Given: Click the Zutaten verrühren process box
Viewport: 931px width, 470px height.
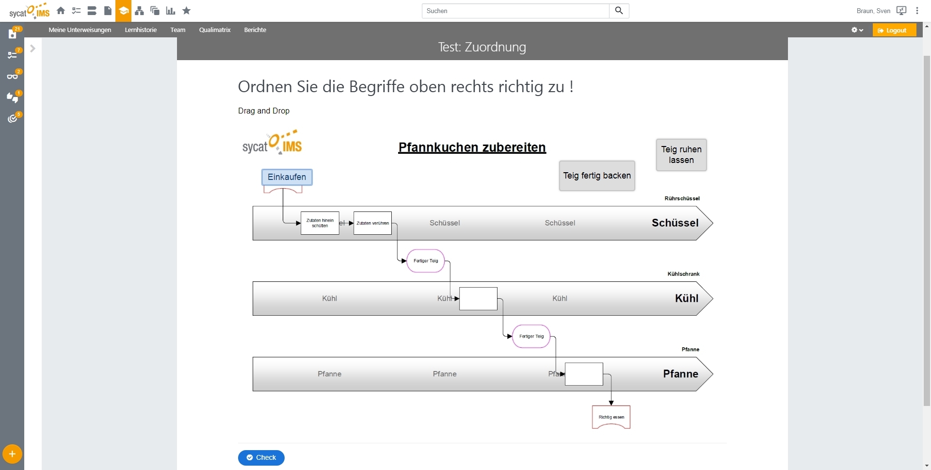Looking at the screenshot, I should (373, 223).
